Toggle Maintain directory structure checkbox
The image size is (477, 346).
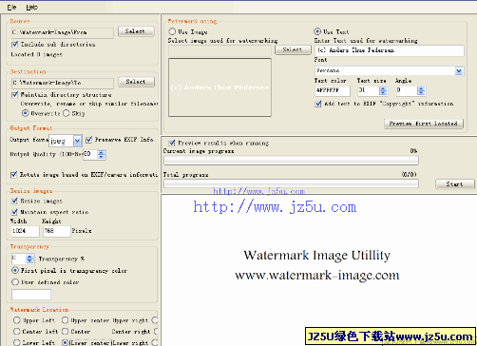[14, 95]
